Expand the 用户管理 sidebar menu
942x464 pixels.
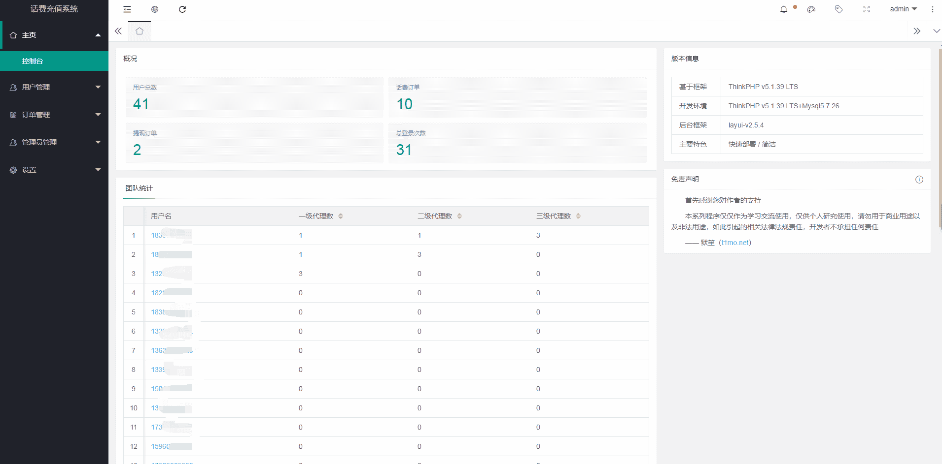pos(54,87)
